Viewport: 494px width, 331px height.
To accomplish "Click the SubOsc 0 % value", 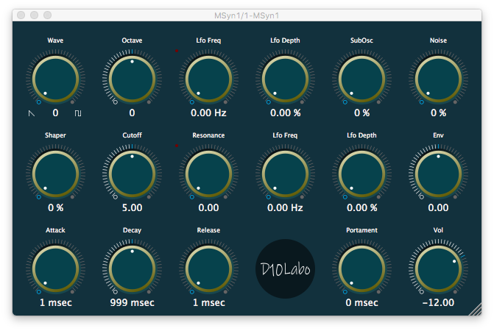I will [361, 113].
